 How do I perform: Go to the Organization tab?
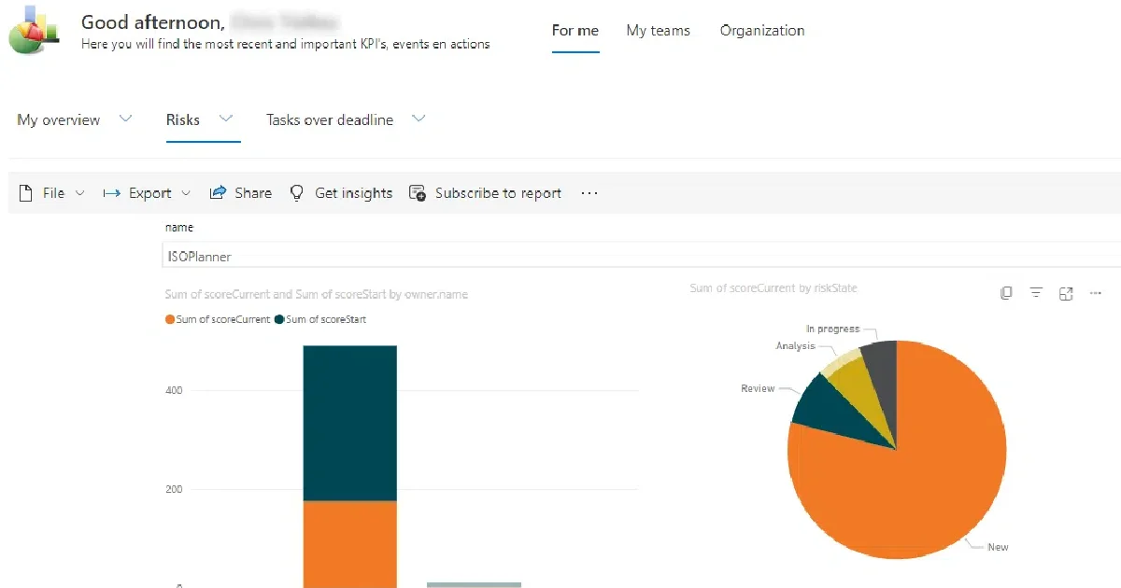[762, 31]
